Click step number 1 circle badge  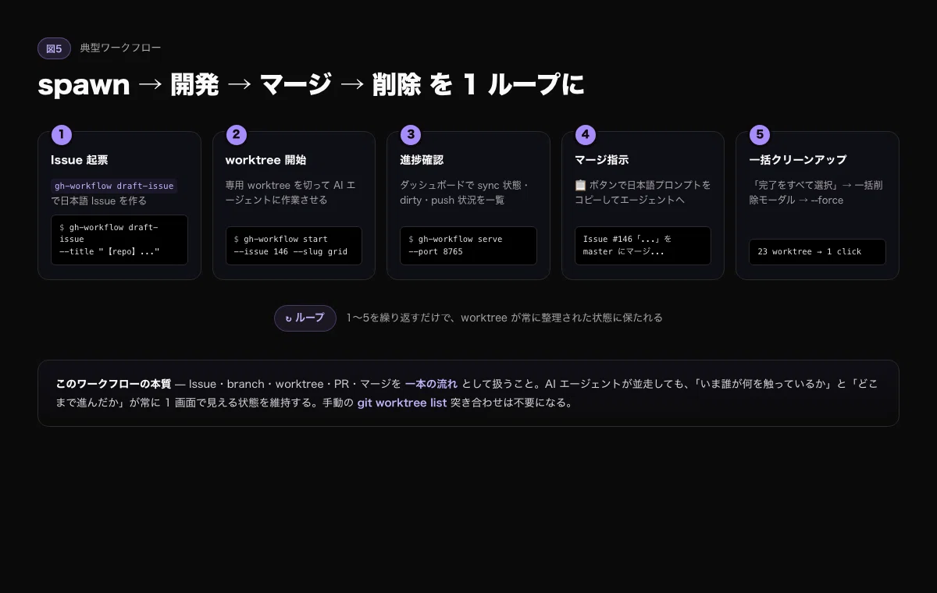[x=62, y=135]
